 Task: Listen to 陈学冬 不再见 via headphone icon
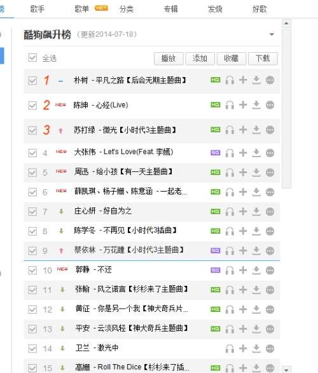point(230,231)
